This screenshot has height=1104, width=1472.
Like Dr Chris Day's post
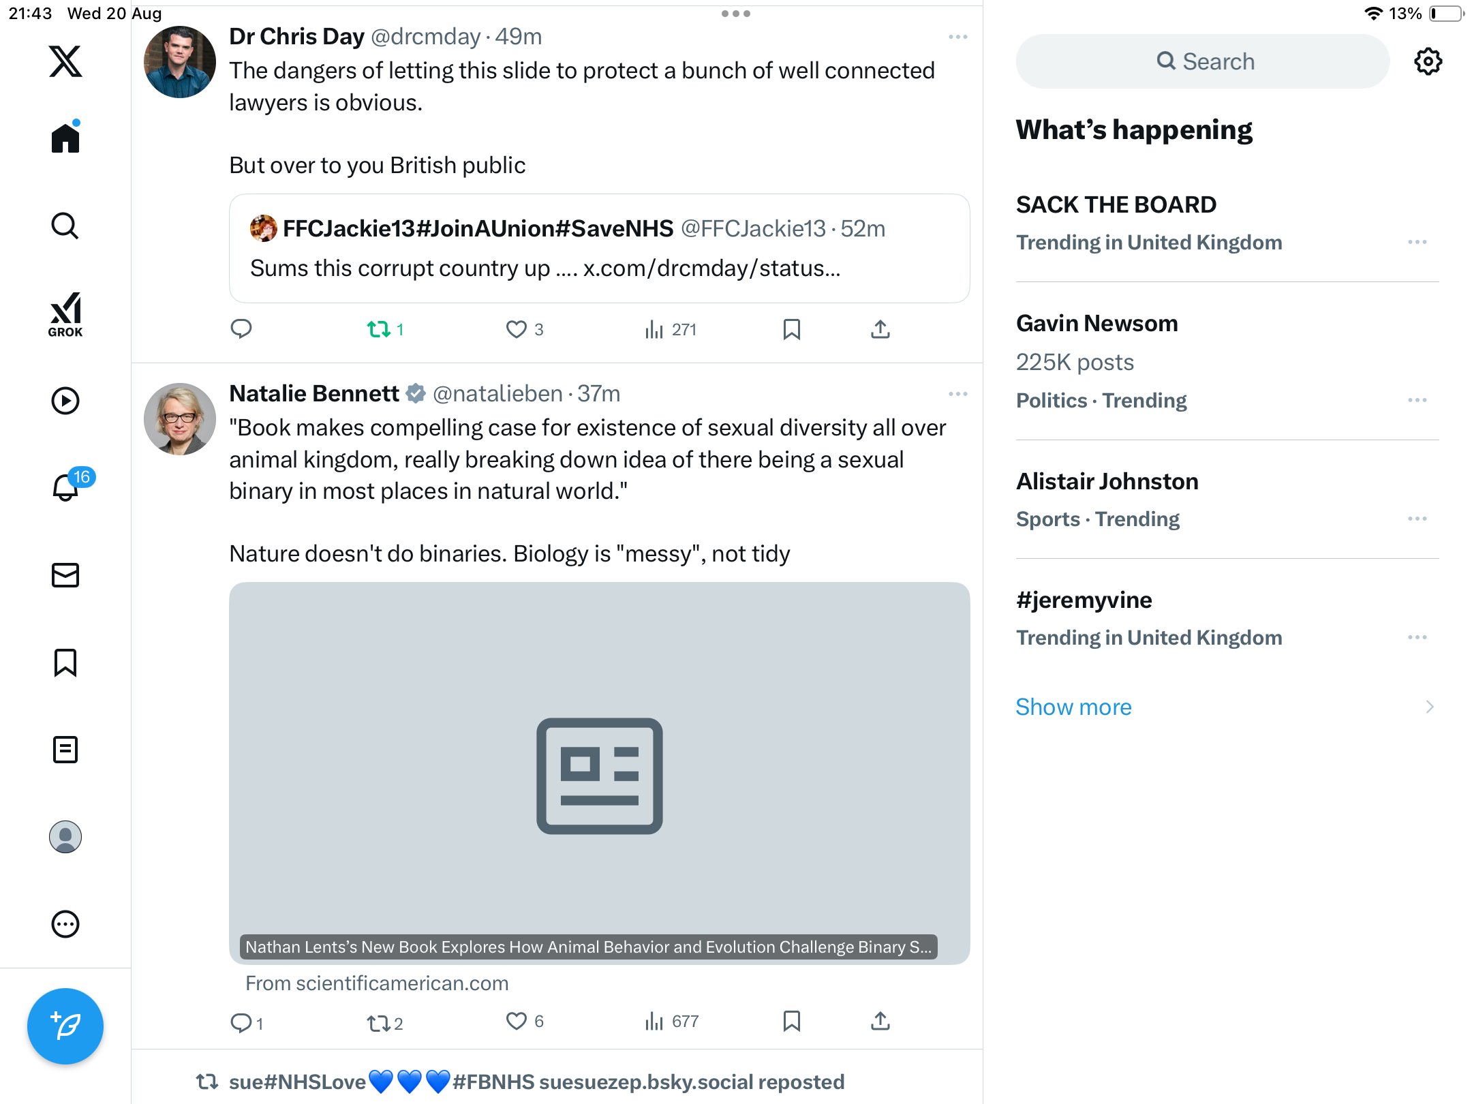point(517,330)
